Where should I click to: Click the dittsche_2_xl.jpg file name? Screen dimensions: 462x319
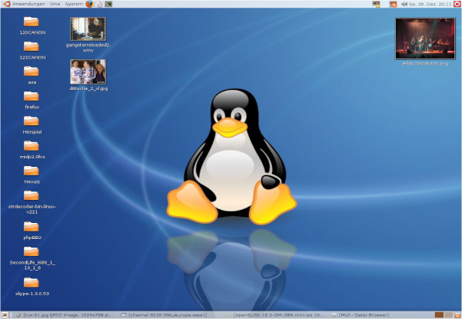pyautogui.click(x=88, y=88)
